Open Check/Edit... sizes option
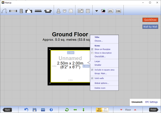161x113 pixels. click(x=100, y=57)
